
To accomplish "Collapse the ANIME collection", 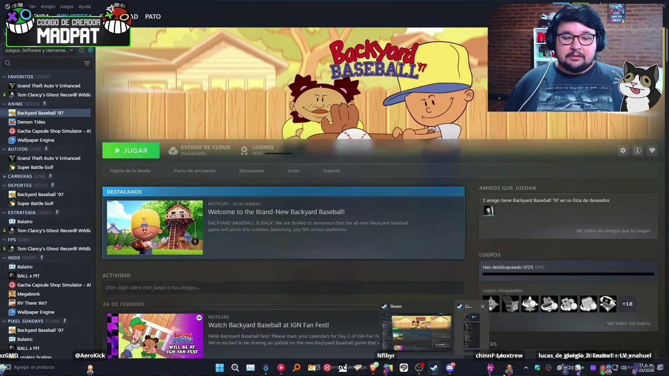I will 5,104.
